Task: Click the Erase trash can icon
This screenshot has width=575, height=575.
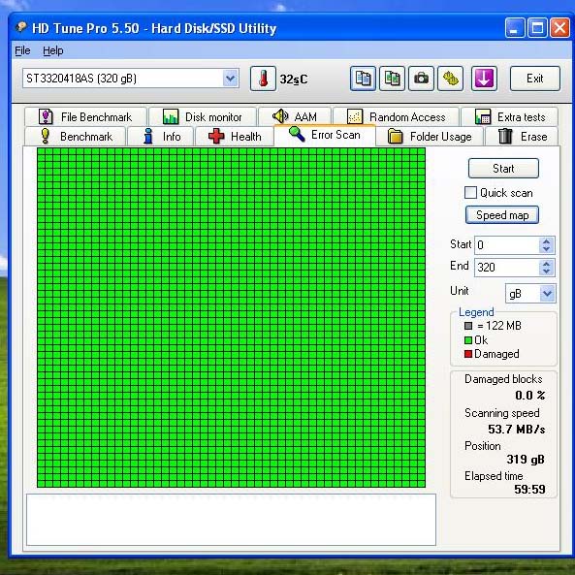Action: [505, 136]
